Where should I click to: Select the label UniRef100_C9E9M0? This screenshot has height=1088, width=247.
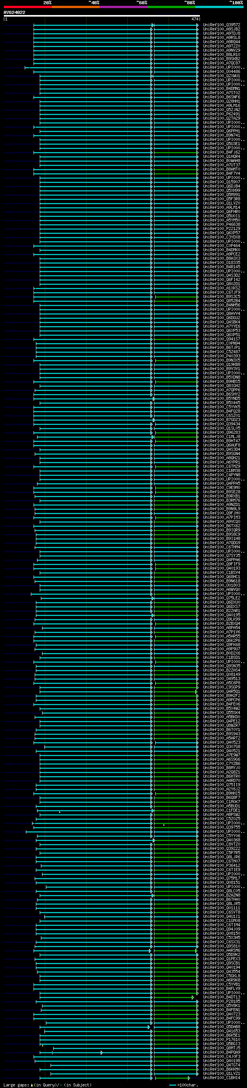(222, 487)
